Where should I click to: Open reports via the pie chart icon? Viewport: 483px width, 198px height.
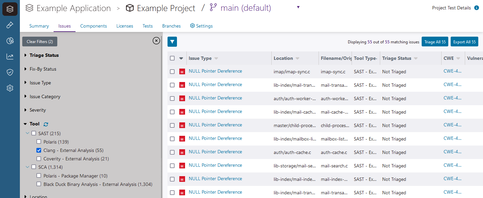[x=9, y=40]
